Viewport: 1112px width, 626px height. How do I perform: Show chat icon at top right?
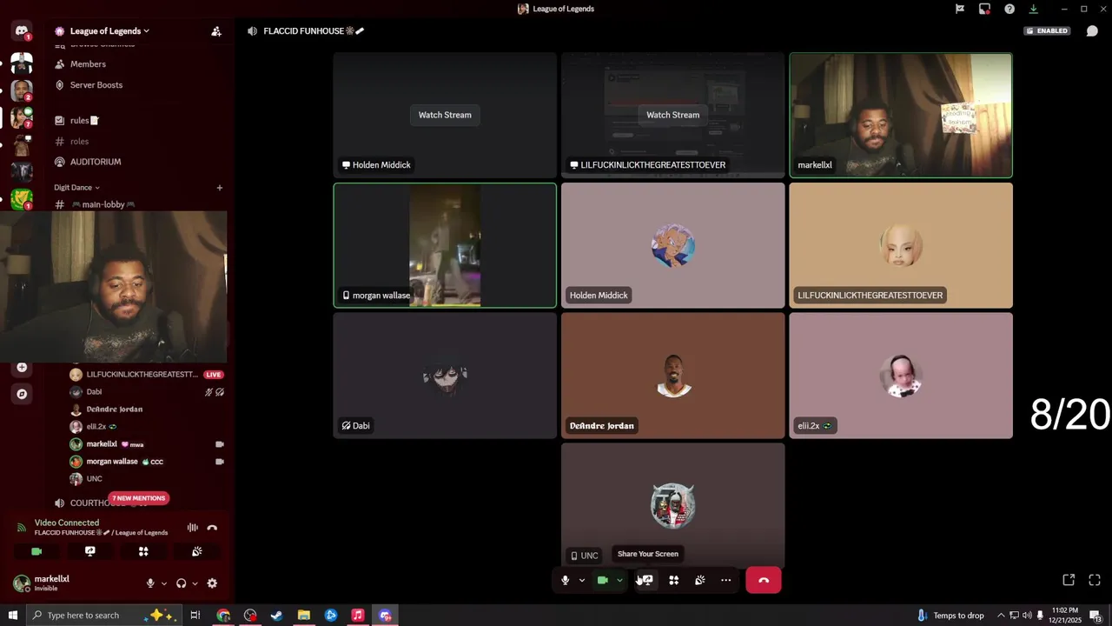click(x=1092, y=31)
